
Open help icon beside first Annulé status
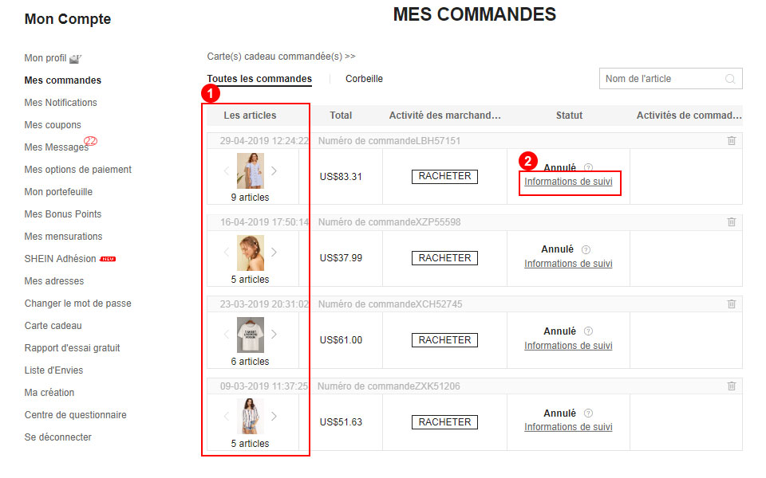[x=589, y=168]
